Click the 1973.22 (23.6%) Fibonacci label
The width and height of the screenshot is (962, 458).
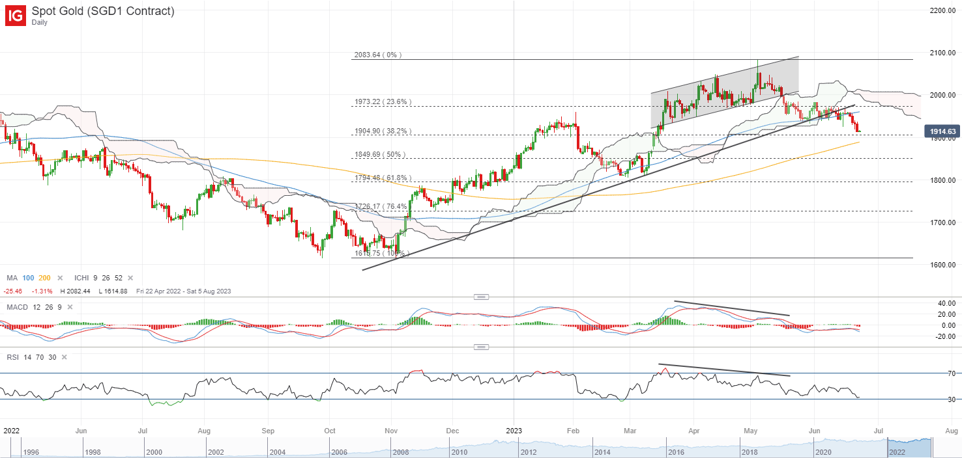point(383,102)
